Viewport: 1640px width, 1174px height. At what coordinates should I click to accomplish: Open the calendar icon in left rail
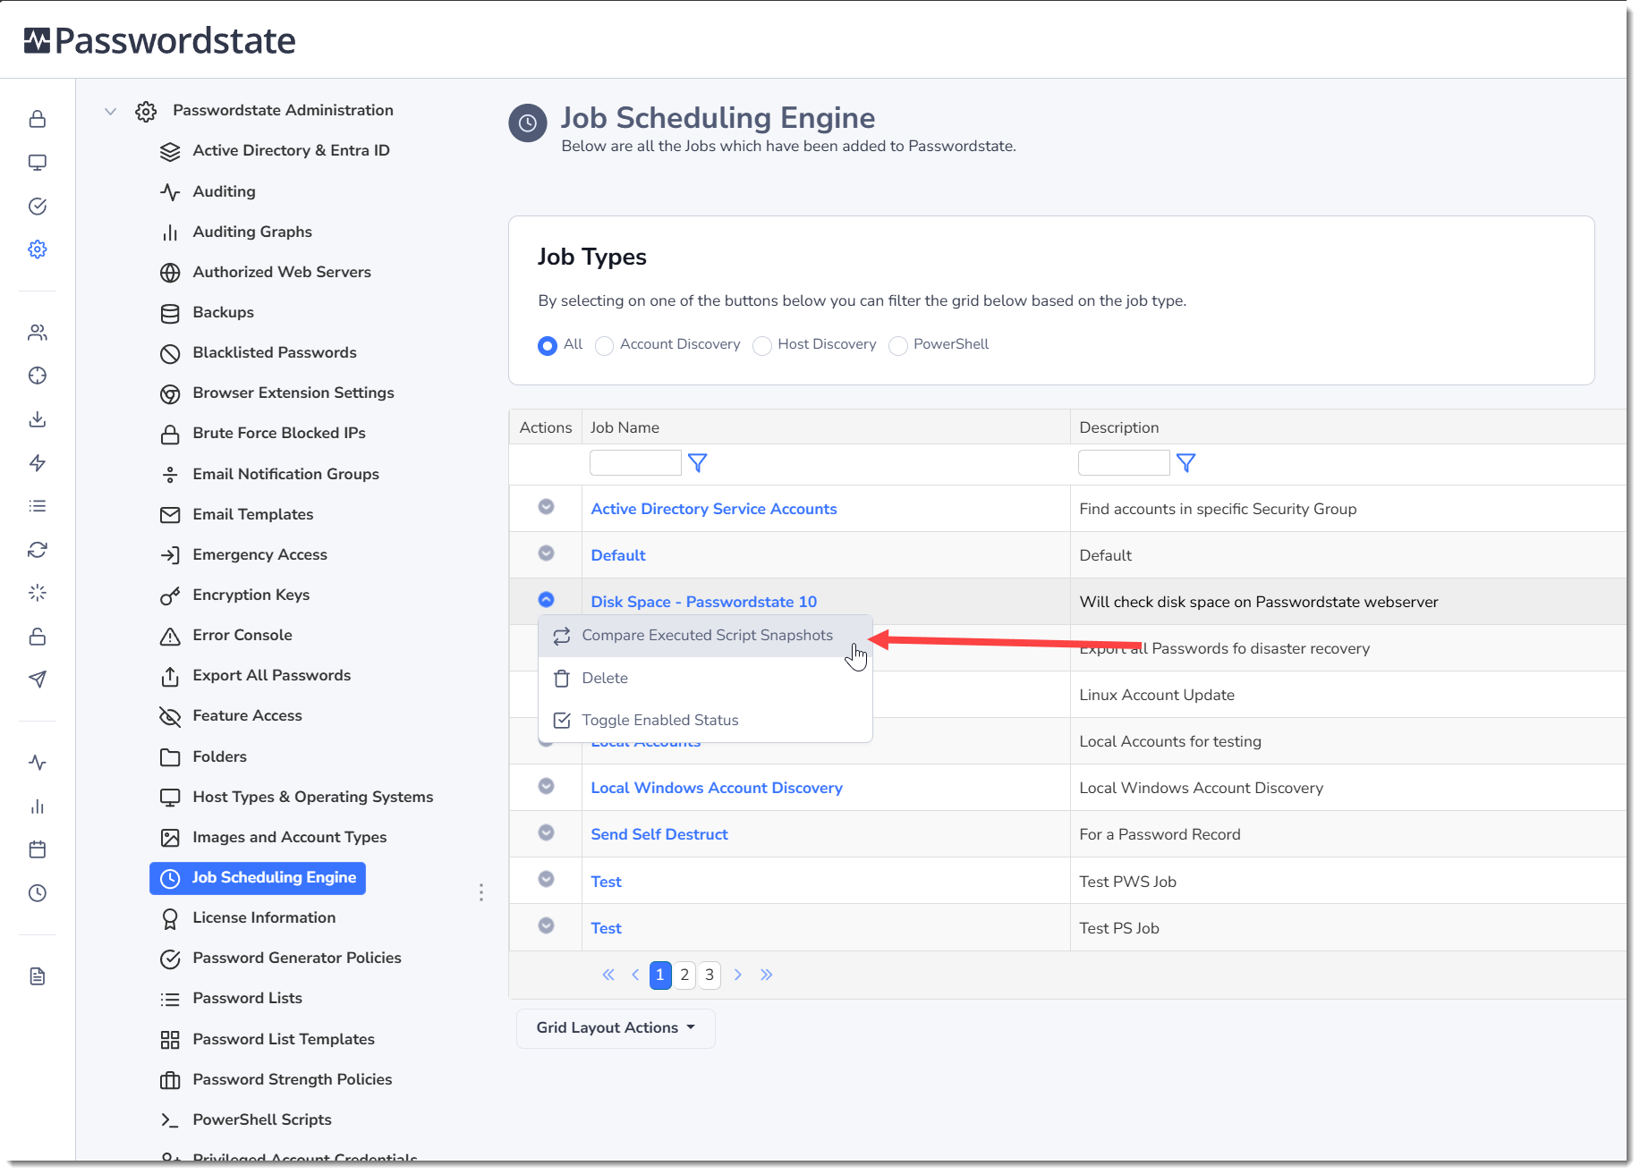click(x=38, y=849)
